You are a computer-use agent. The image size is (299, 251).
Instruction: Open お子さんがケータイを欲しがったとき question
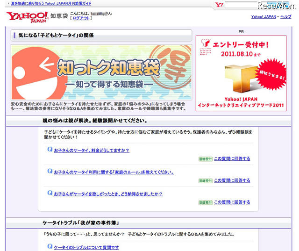pos(108,194)
